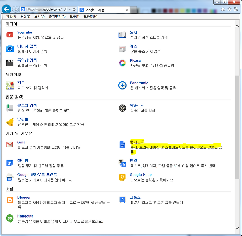Select the Google - 제품 tab
The image size is (242, 236).
104,10
